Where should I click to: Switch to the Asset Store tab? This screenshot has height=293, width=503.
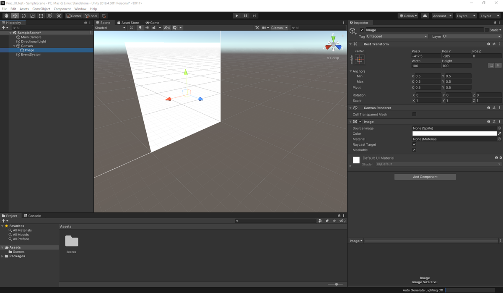pyautogui.click(x=128, y=23)
